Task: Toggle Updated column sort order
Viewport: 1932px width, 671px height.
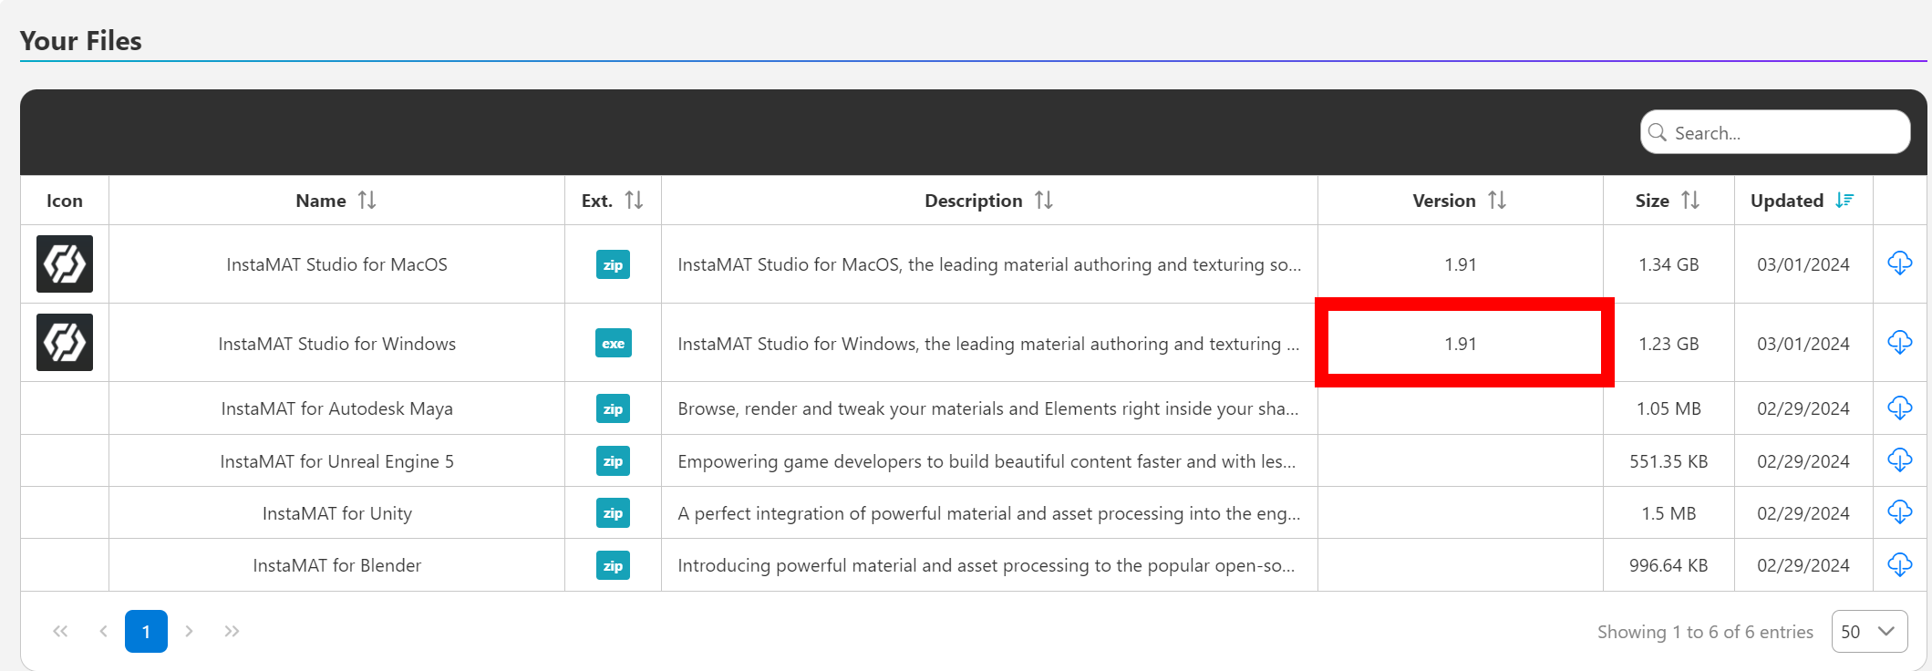Action: [x=1844, y=201]
